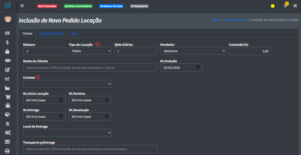The width and height of the screenshot is (301, 155).
Task: Open the shopping cart sidebar icon
Action: coord(8,97)
